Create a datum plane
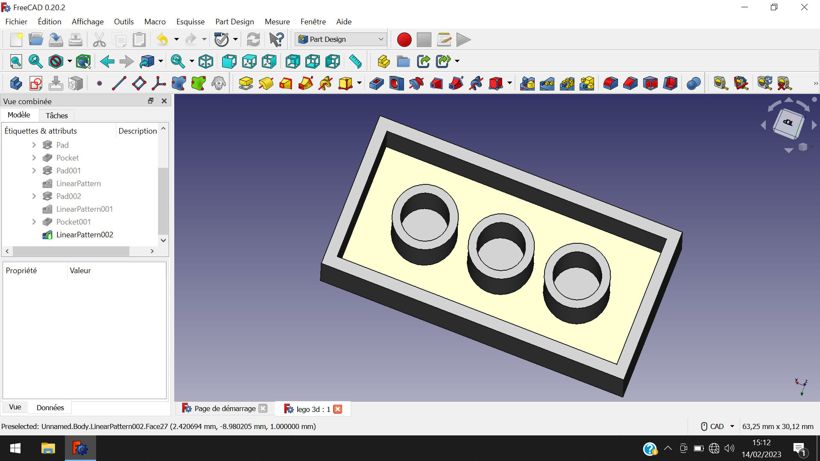This screenshot has width=820, height=461. (139, 83)
